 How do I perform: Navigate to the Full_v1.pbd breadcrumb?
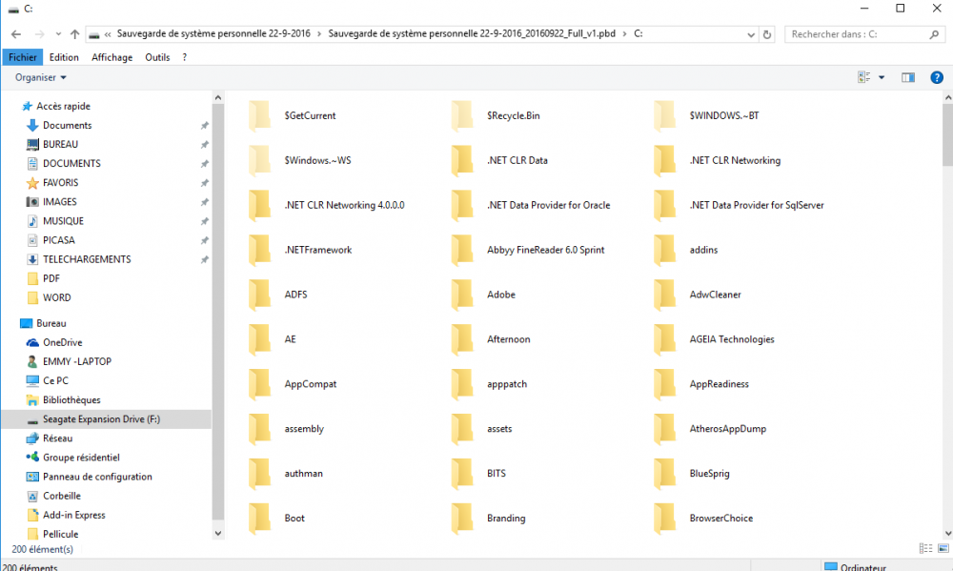coord(472,34)
